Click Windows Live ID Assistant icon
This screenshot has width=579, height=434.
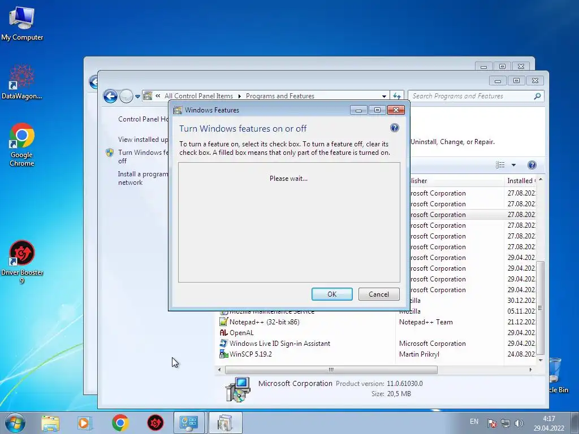pos(223,343)
